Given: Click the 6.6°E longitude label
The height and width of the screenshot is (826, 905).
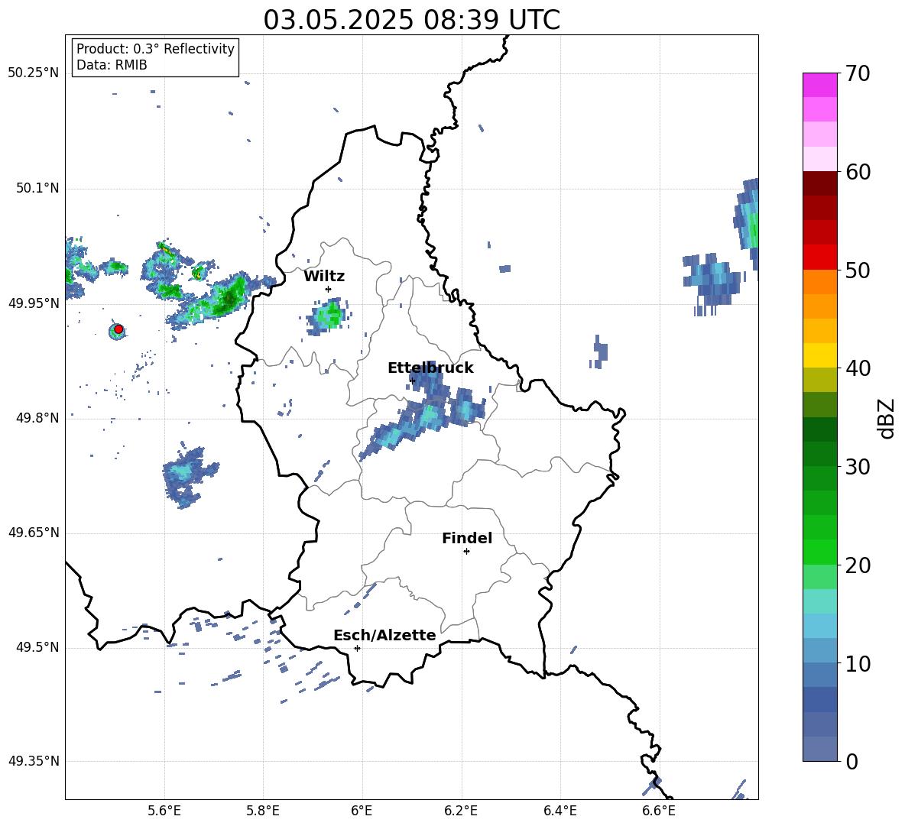Looking at the screenshot, I should pyautogui.click(x=659, y=811).
